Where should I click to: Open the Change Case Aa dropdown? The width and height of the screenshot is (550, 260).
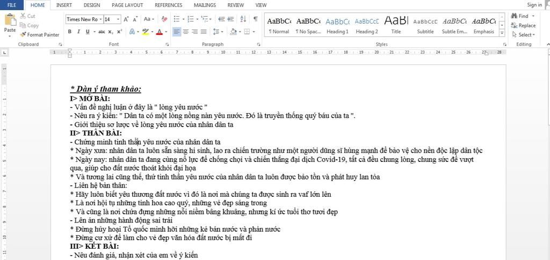[x=149, y=19]
